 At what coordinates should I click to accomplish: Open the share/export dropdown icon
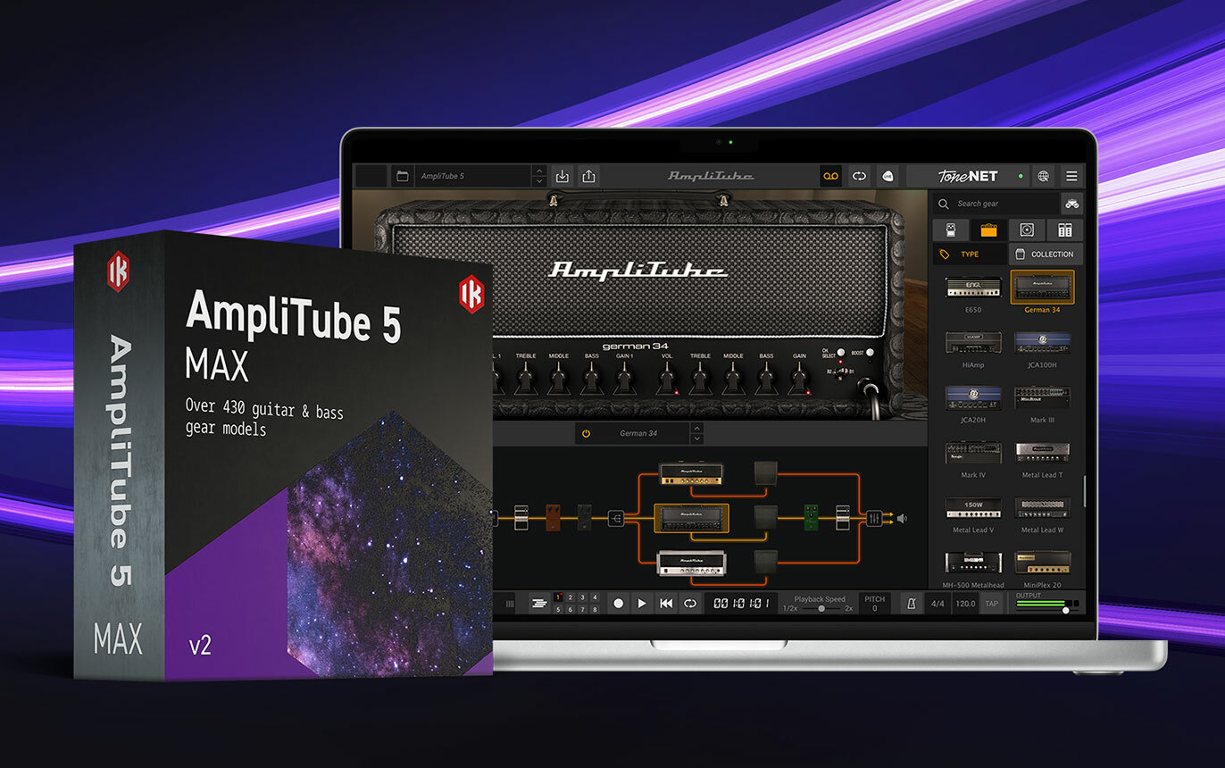coord(588,176)
